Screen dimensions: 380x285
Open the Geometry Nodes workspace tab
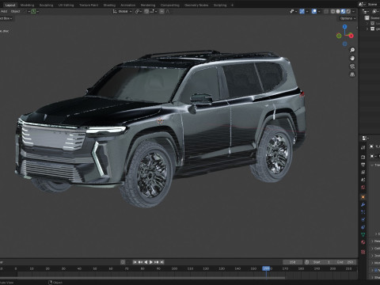(x=196, y=5)
